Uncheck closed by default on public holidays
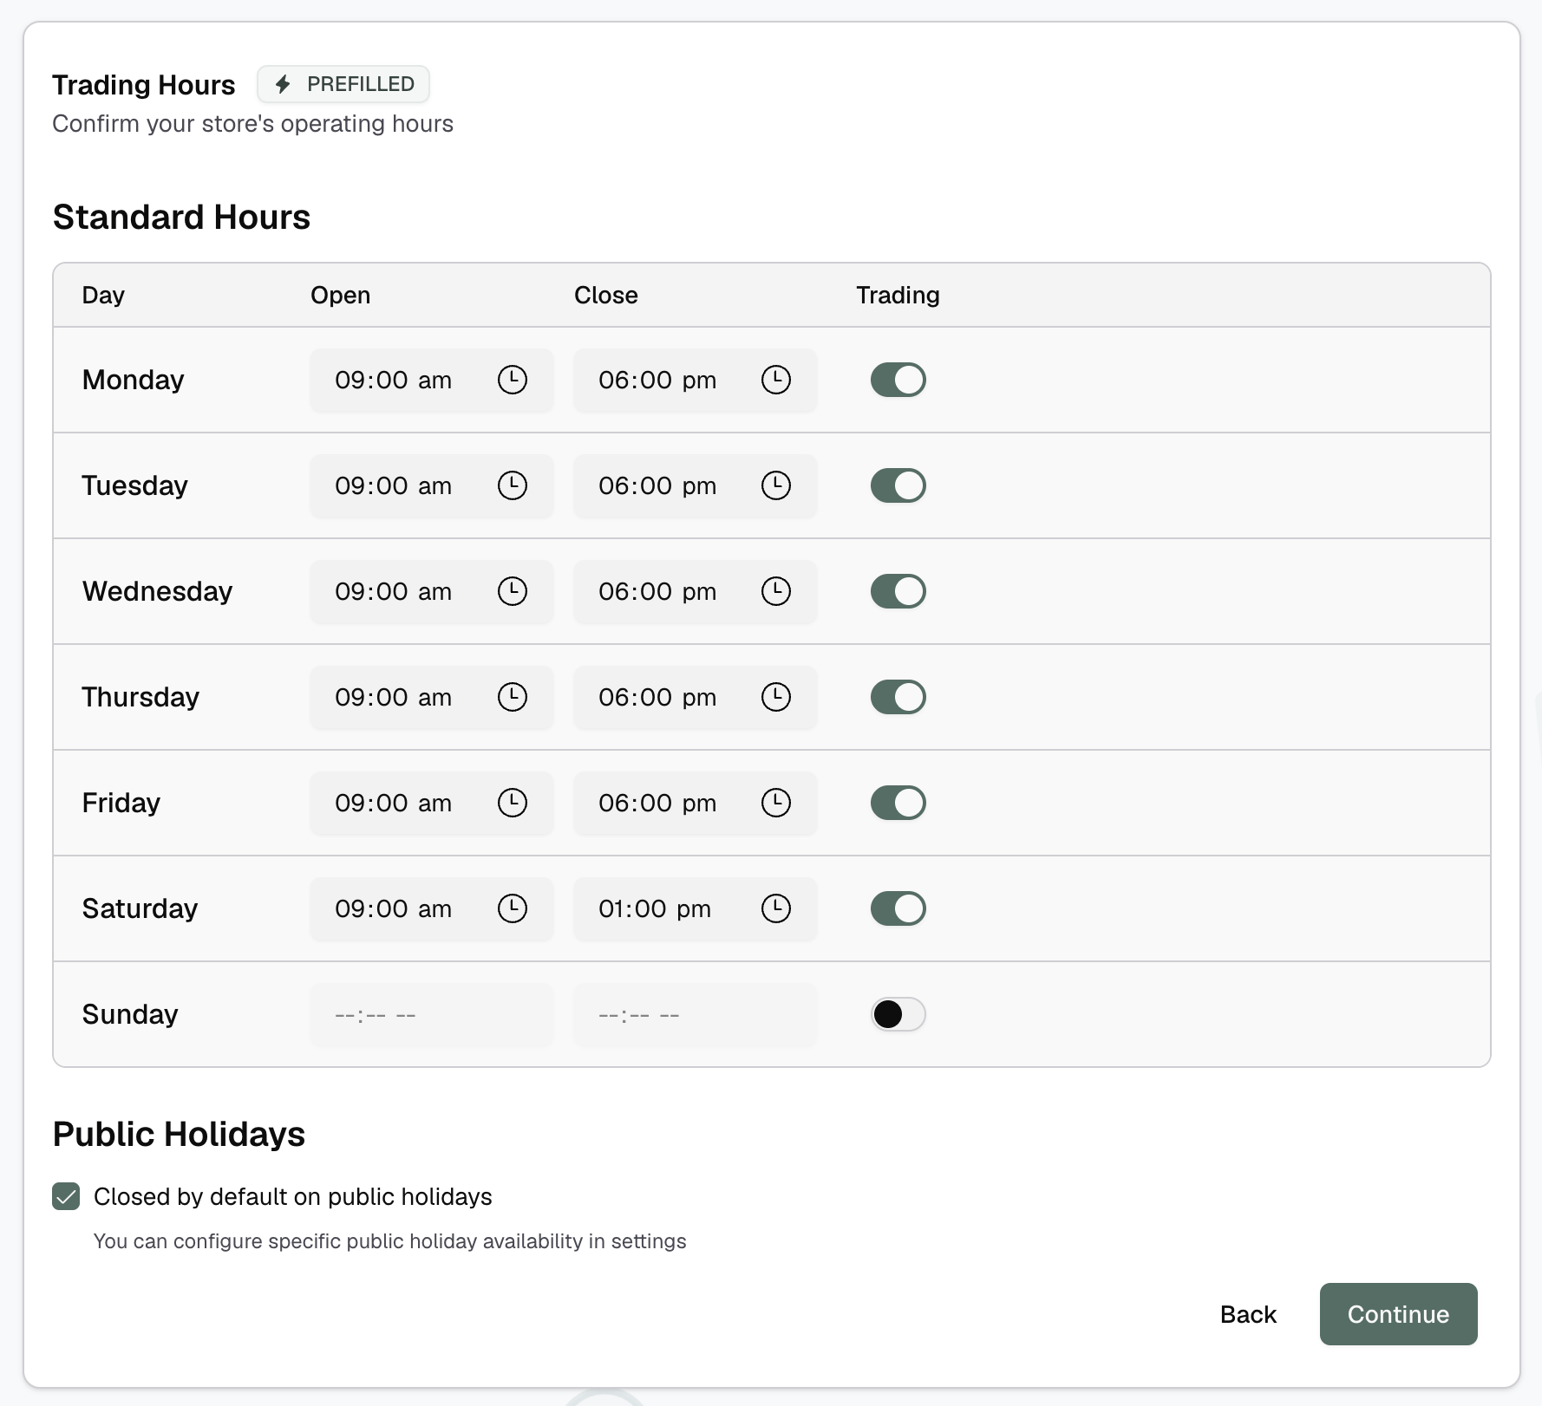This screenshot has height=1406, width=1542. pos(66,1197)
